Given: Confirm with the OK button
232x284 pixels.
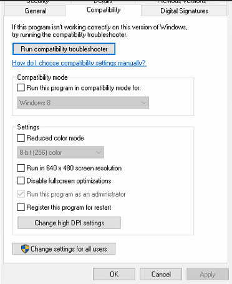Looking at the screenshot, I should [x=114, y=274].
